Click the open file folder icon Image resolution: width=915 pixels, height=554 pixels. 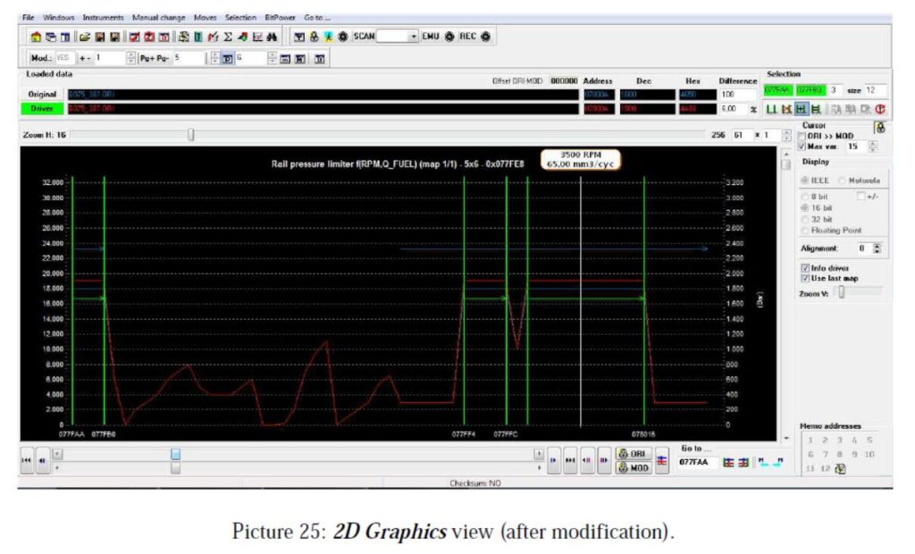[x=85, y=37]
